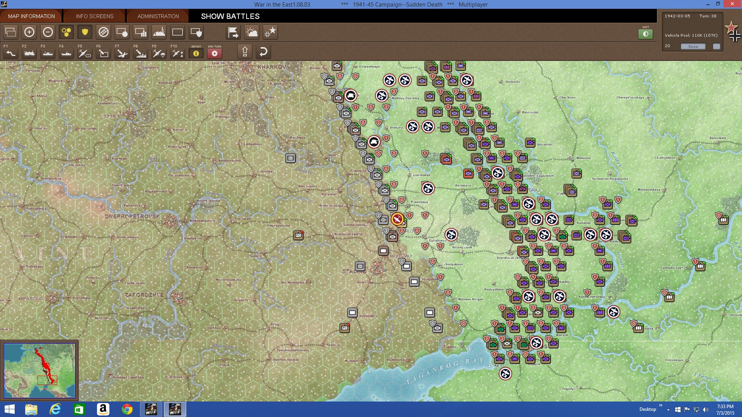Select F4 amphibious transport mode
Viewport: 742px width, 417px height.
click(x=66, y=53)
